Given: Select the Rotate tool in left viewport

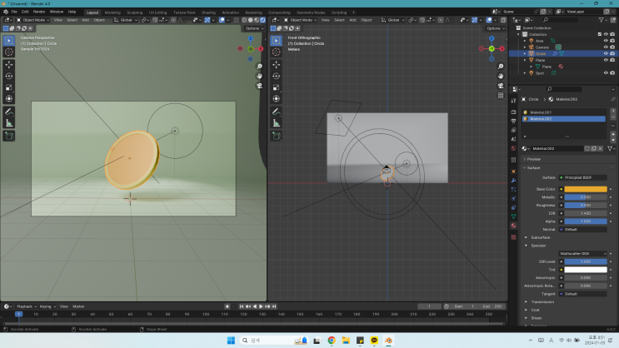Looking at the screenshot, I should tap(9, 76).
